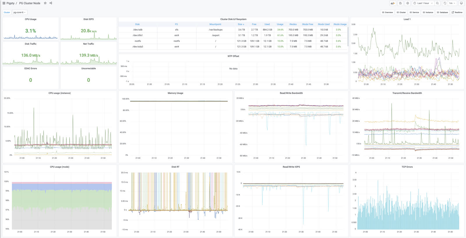Click the 136.0 MB/s disk traffic value

[31, 55]
